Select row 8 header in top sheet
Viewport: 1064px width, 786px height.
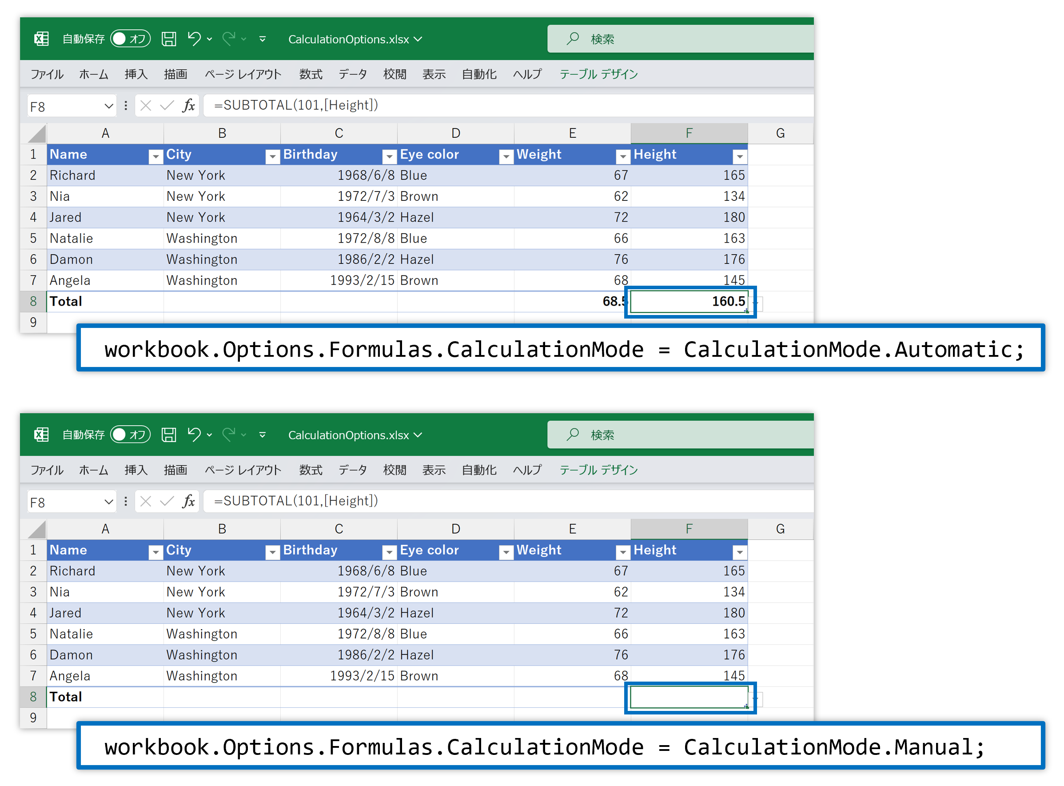33,302
